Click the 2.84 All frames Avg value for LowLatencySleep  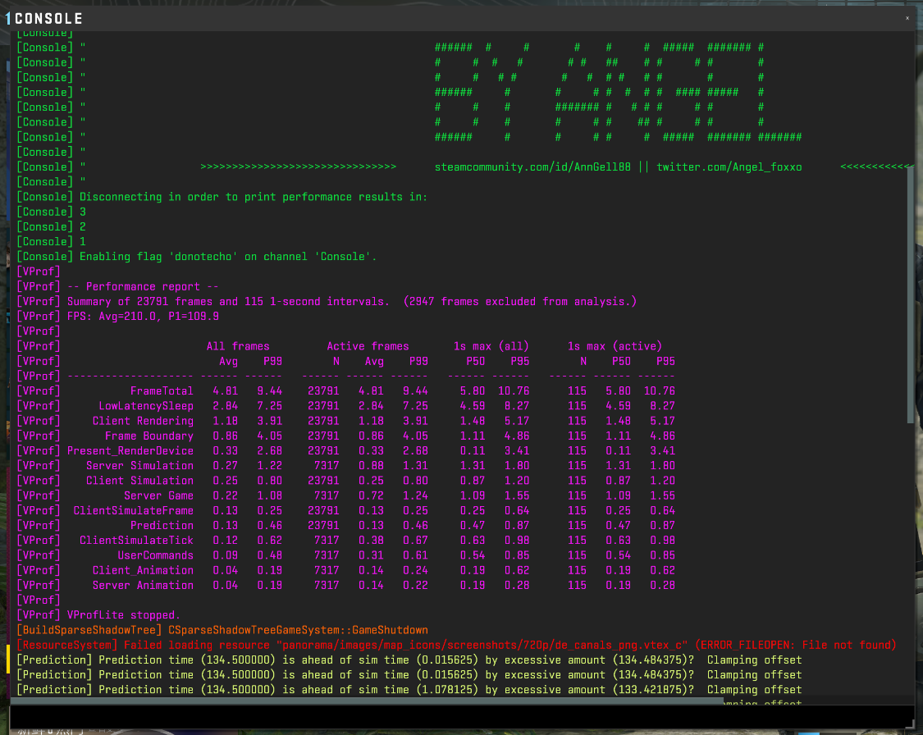tap(226, 406)
